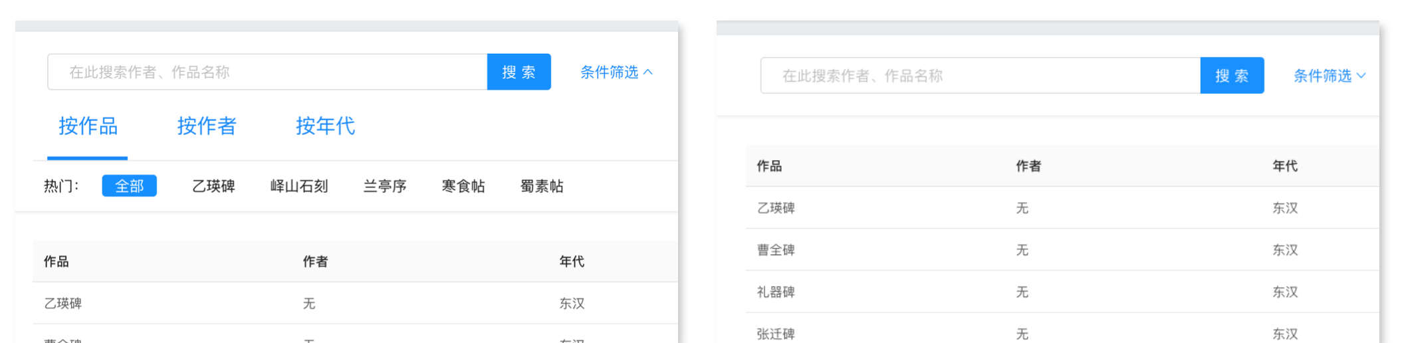This screenshot has height=343, width=1408.
Task: Open the 曹全碑 row in the right table
Action: click(x=776, y=250)
